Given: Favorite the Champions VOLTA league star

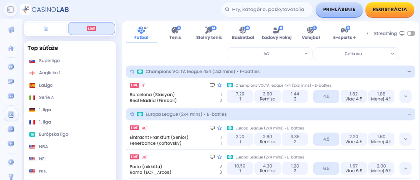Looking at the screenshot, I should 132,71.
